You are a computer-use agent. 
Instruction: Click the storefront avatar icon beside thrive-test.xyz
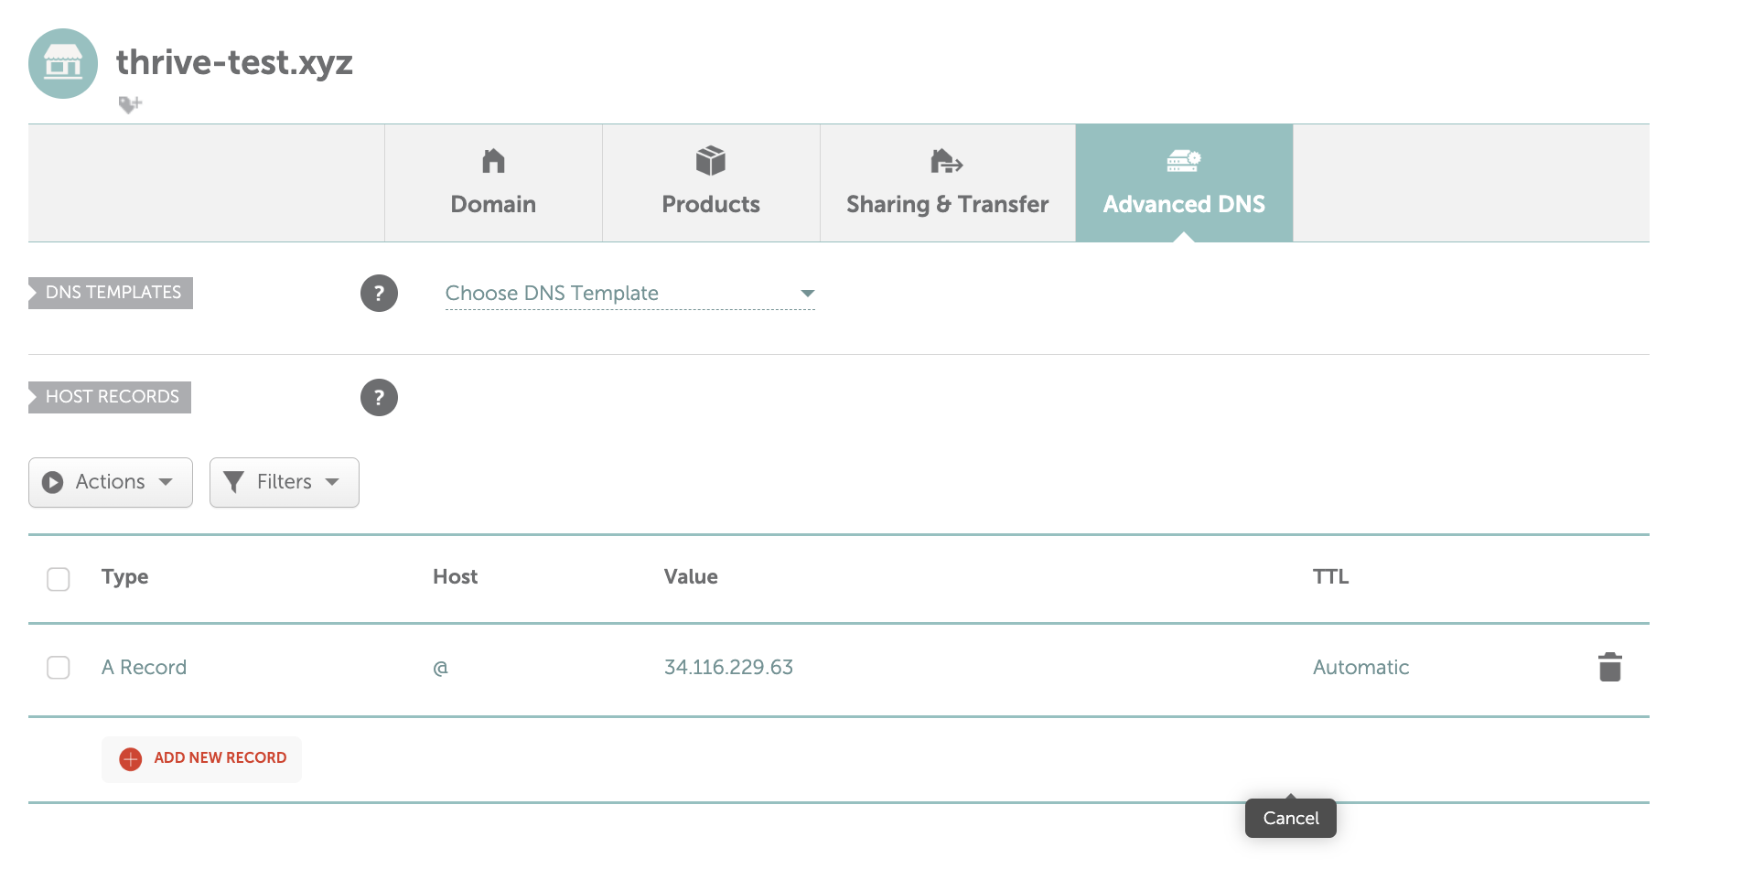[x=62, y=64]
